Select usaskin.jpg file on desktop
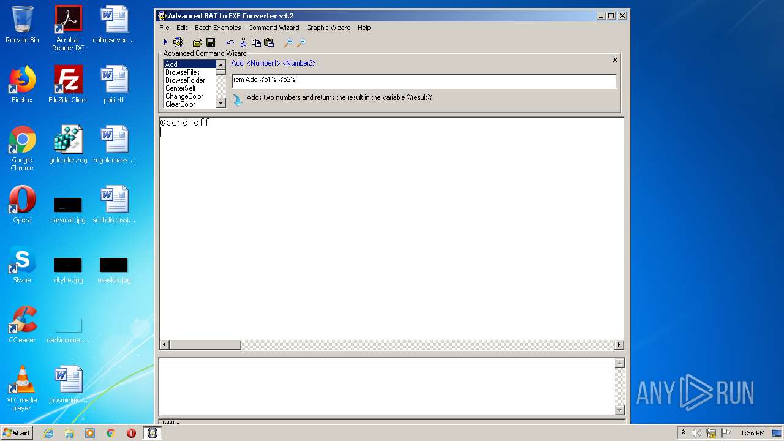Screen dimensions: 784x441 pyautogui.click(x=114, y=269)
